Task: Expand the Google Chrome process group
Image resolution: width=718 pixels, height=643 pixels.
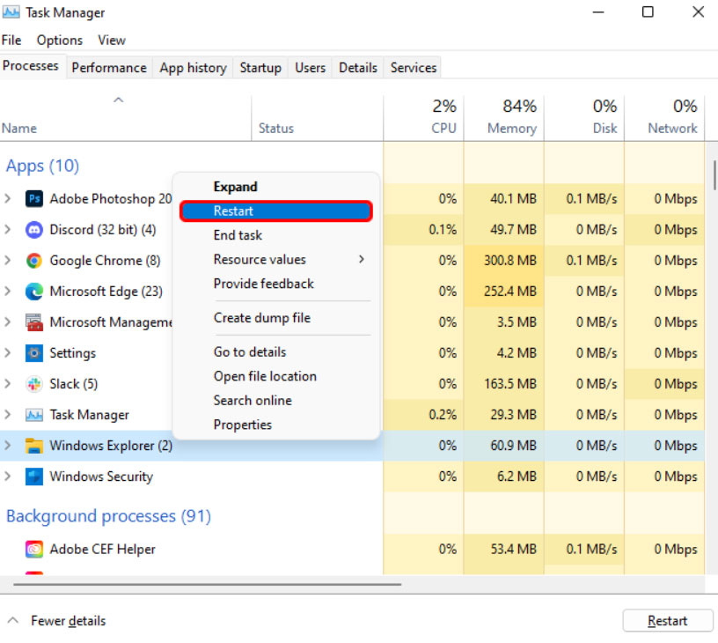Action: tap(8, 261)
